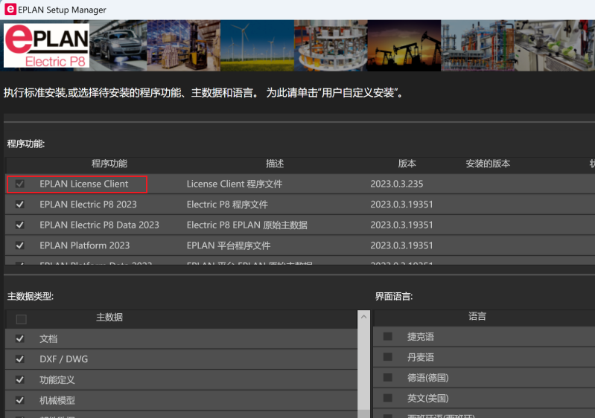This screenshot has width=595, height=418.
Task: Uncheck the DXF / DWG checkbox
Action: click(20, 359)
